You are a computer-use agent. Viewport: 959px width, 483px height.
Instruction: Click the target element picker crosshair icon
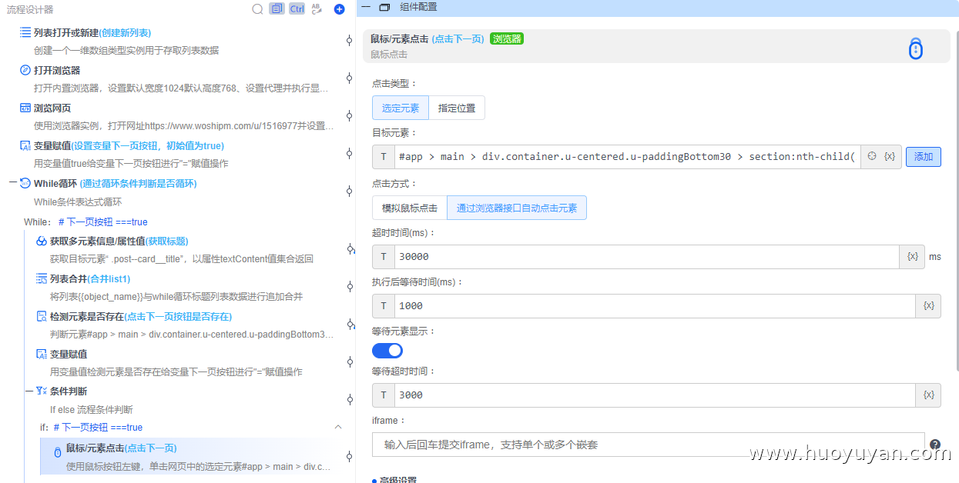point(872,156)
